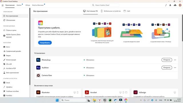Click the Обновлено status for Camera Raw
183x103 pixels.
[89, 76]
